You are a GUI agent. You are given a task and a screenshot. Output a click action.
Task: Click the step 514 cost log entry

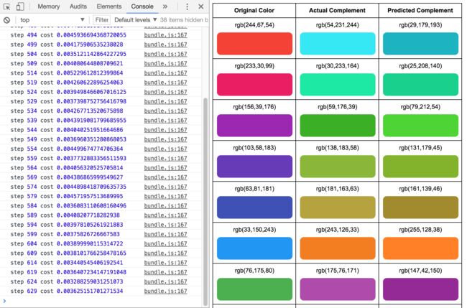tap(66, 73)
